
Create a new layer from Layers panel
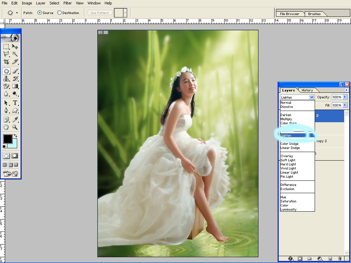point(330,259)
